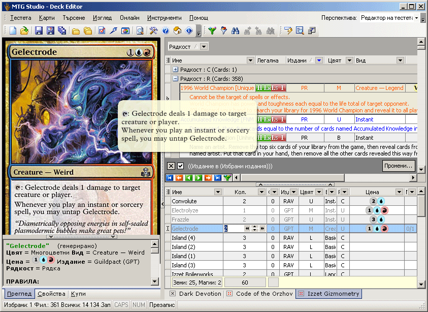Image resolution: width=428 pixels, height=312 pixels.
Task: Go to first record navigation arrow
Action: 170,178
